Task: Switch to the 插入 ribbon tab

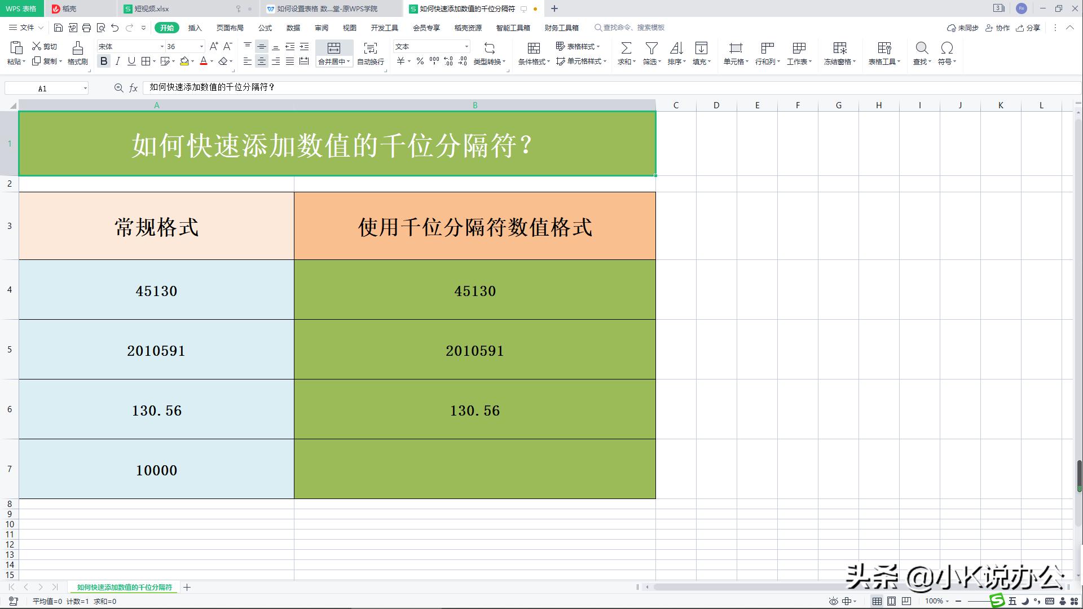Action: (194, 28)
